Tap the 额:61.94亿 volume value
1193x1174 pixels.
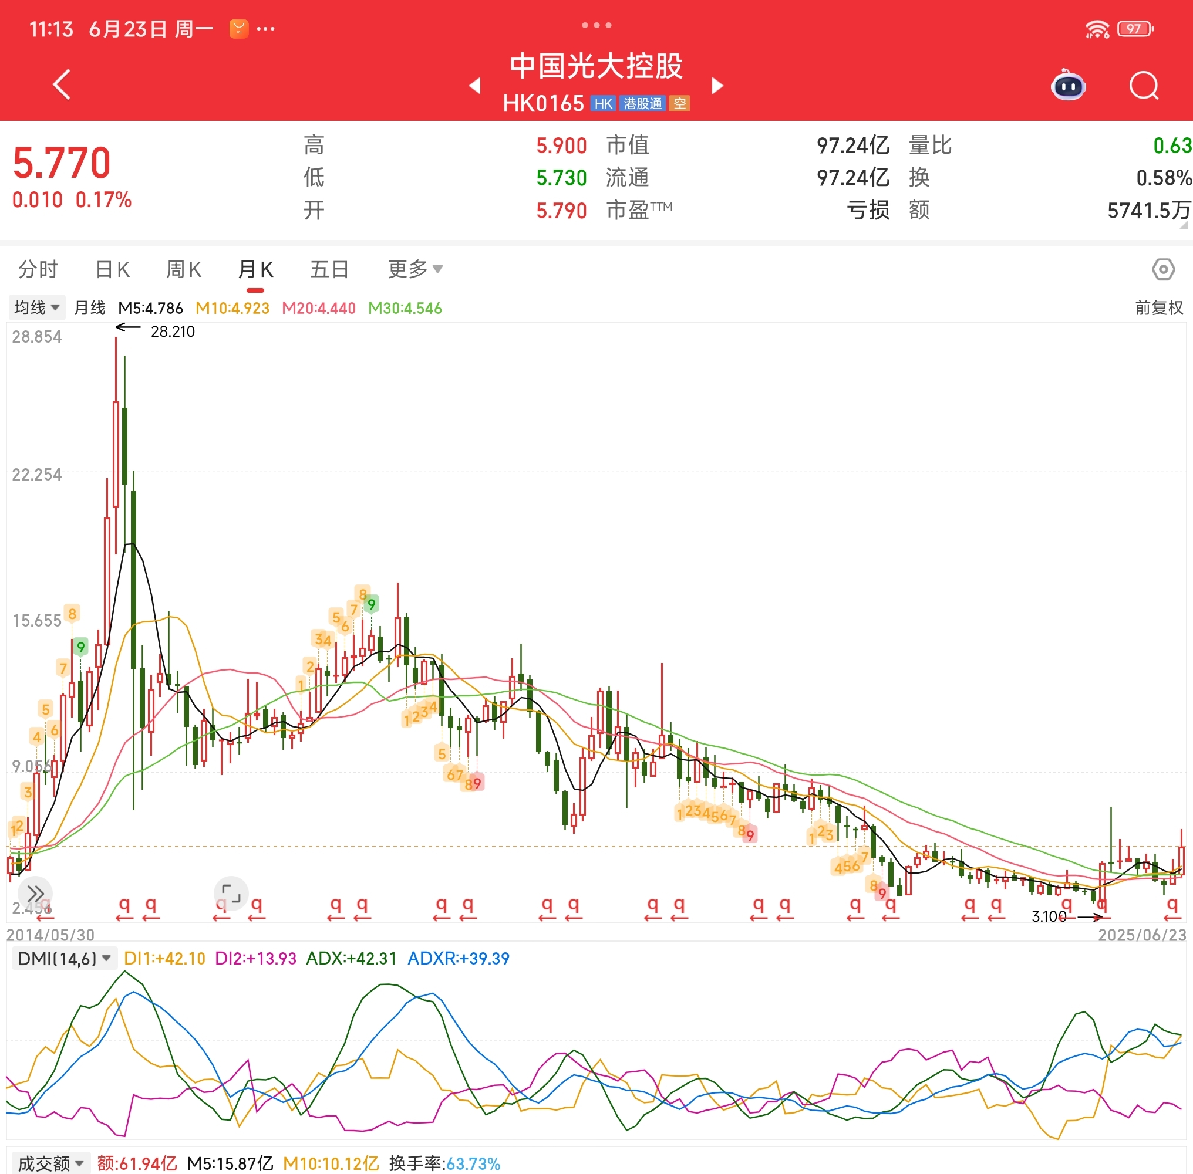pyautogui.click(x=137, y=1163)
